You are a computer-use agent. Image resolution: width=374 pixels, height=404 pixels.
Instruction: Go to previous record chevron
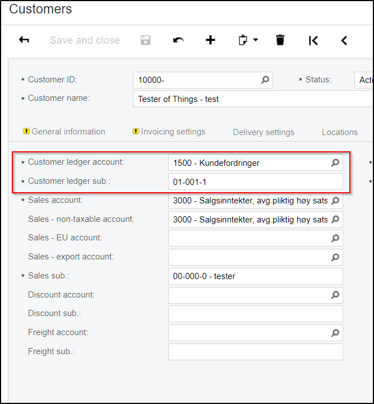point(344,40)
